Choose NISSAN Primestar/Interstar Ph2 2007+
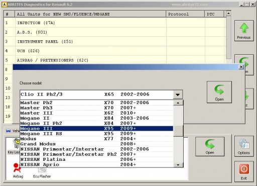This screenshot has height=186, width=257. pos(96,154)
